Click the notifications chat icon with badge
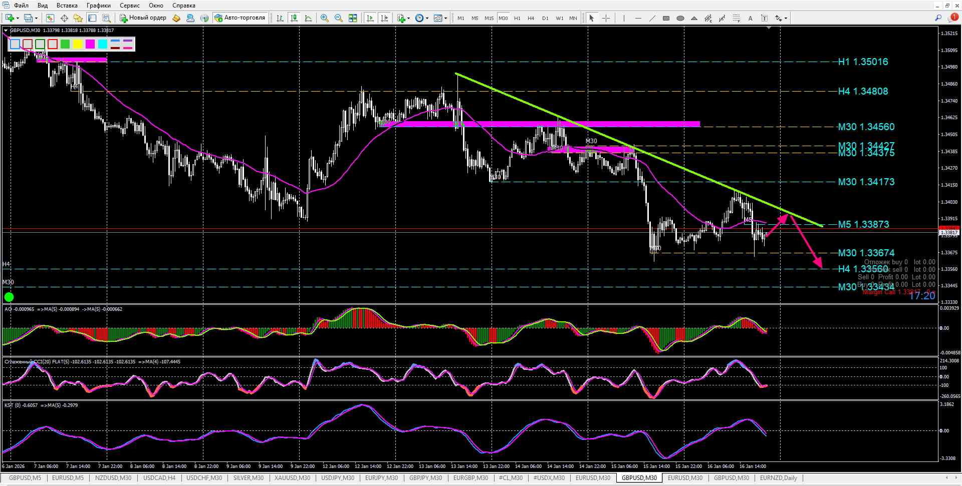962x486 pixels. pyautogui.click(x=952, y=18)
